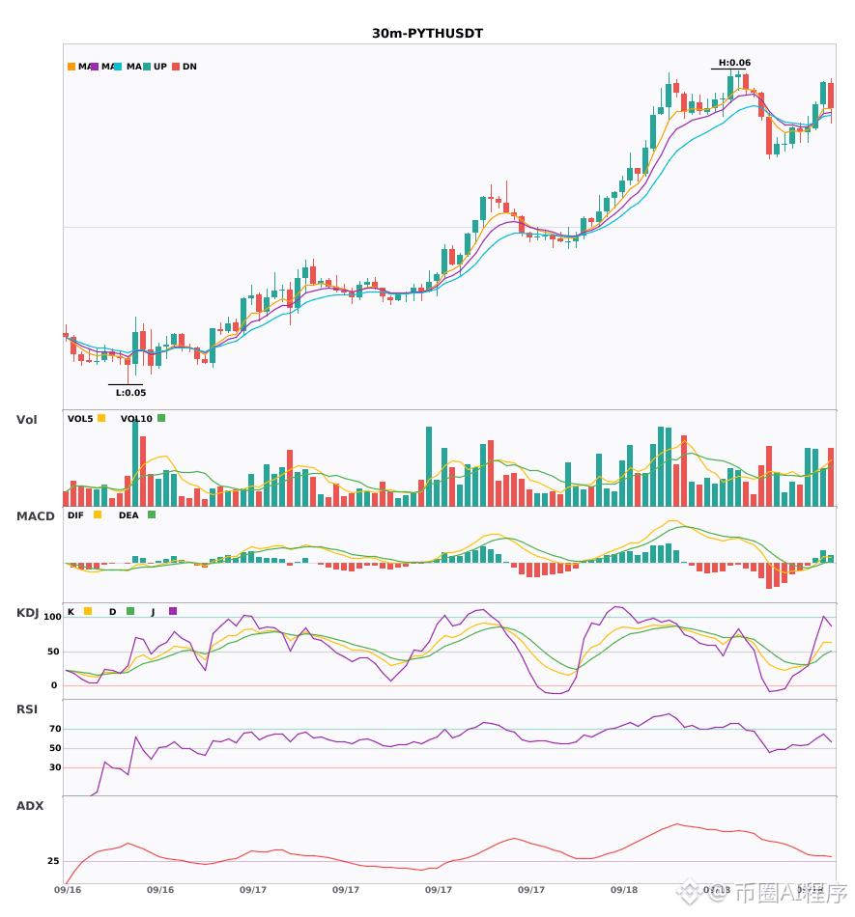Click the purple MA legend swatch
This screenshot has height=917, width=855.
pos(95,67)
